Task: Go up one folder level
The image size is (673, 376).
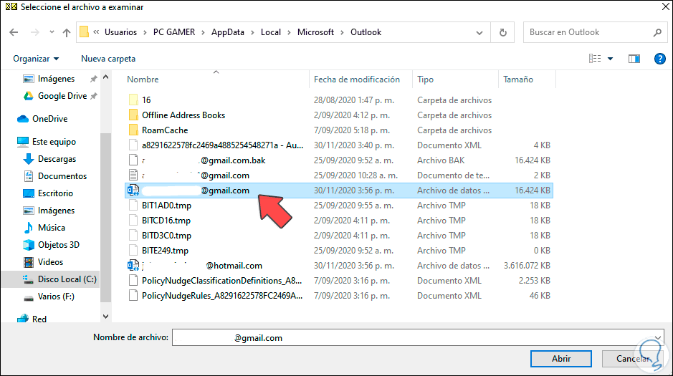Action: [x=67, y=32]
